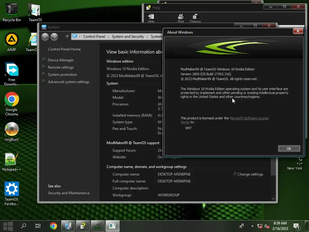The width and height of the screenshot is (309, 232).
Task: Launch Notepad++ from desktop
Action: (x=12, y=162)
